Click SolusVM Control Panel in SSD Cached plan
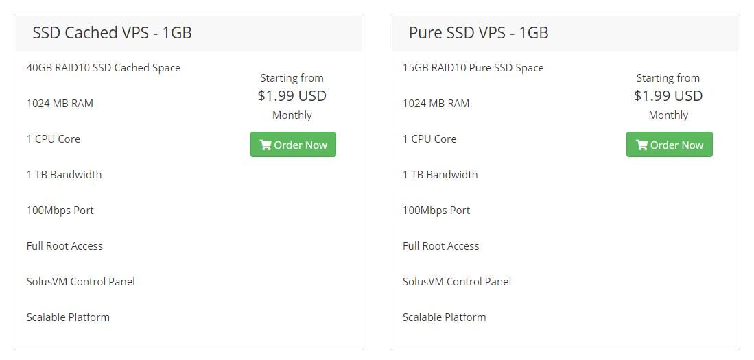754x360 pixels. coord(81,281)
